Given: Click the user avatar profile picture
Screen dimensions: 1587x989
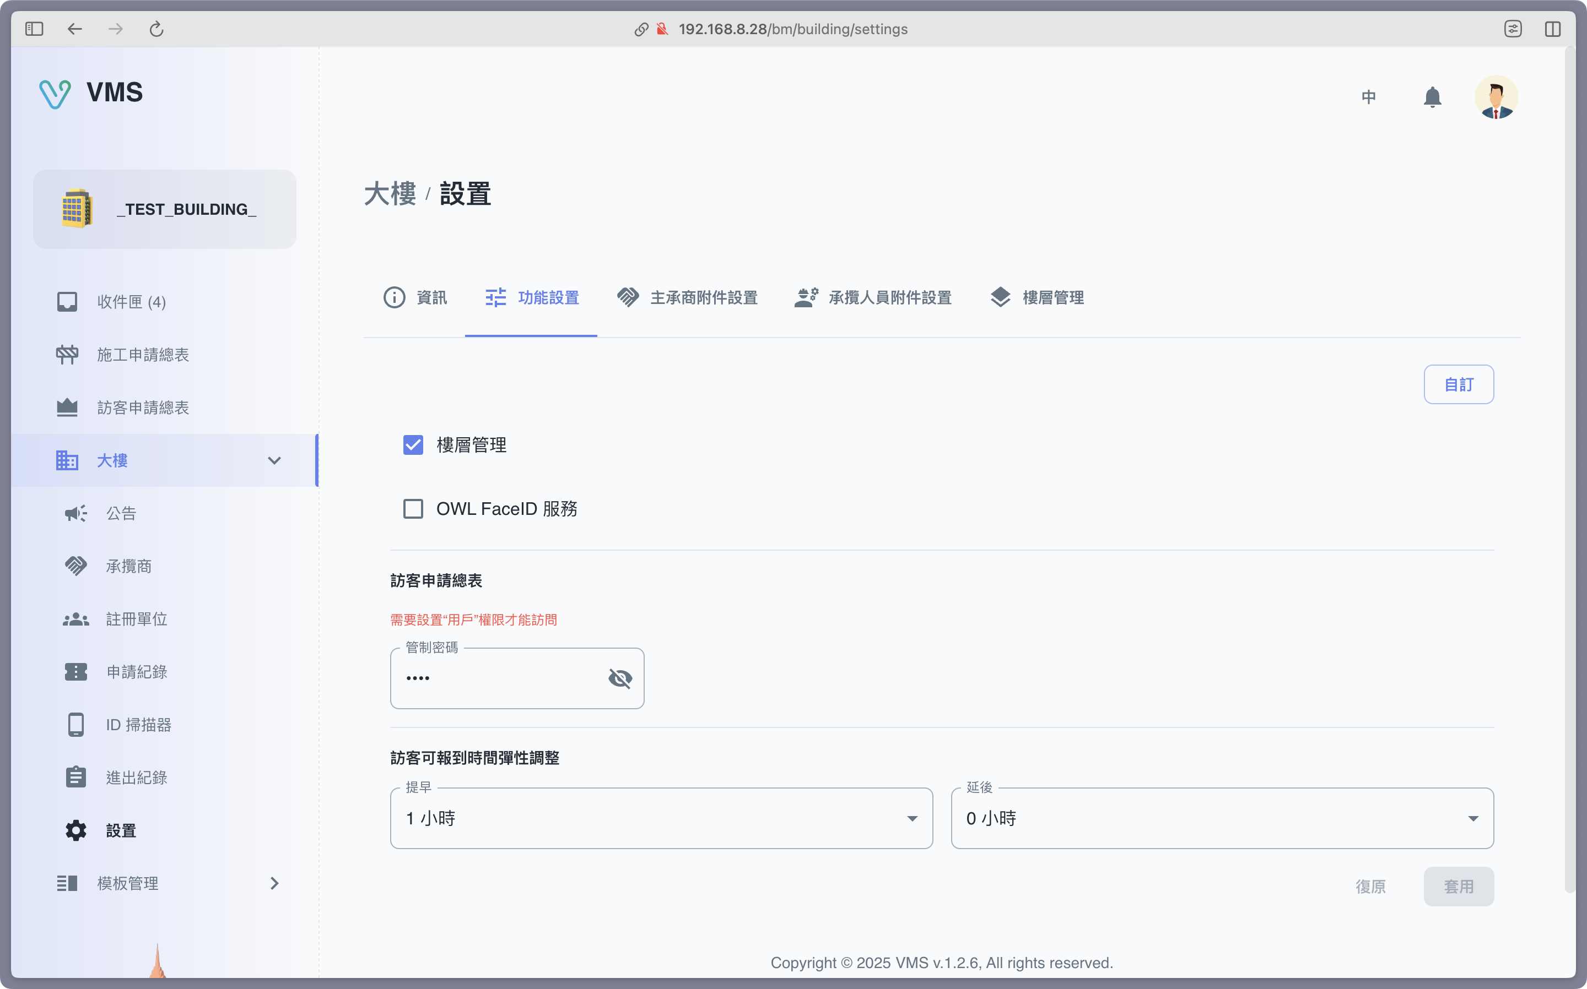Looking at the screenshot, I should pos(1496,97).
